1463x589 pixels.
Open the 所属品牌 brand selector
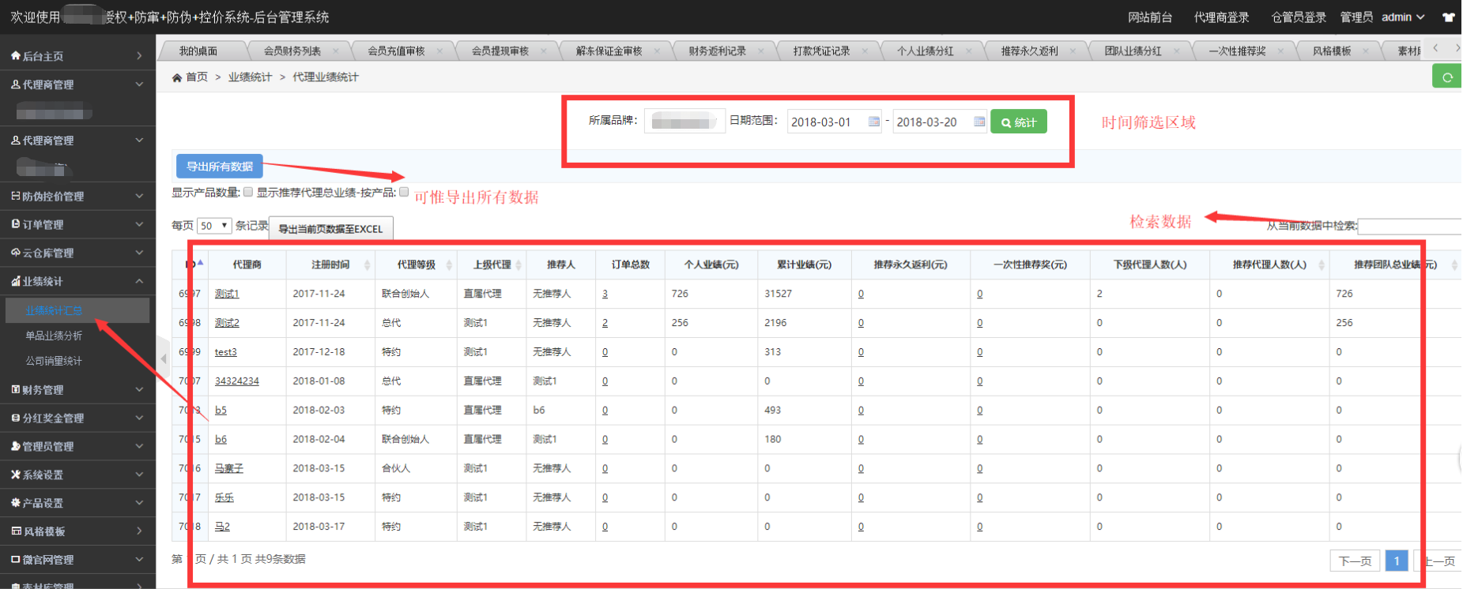684,122
